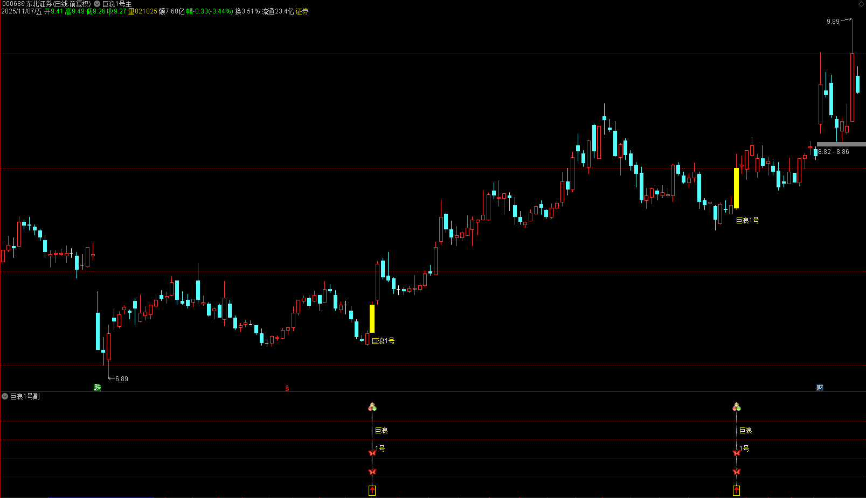The height and width of the screenshot is (498, 866).
Task: Click the boxed red up-arrow under right signal
Action: pos(737,490)
